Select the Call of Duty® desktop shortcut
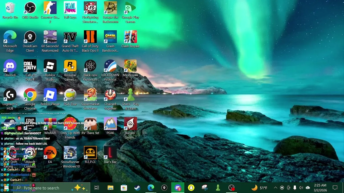The width and height of the screenshot is (344, 193). pos(30,70)
